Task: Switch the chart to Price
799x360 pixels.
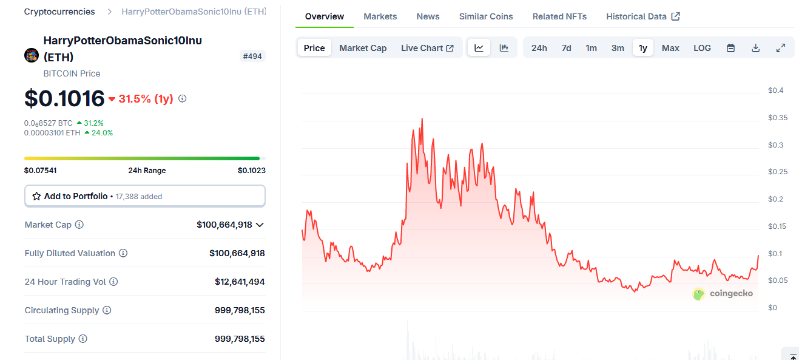Action: 314,48
